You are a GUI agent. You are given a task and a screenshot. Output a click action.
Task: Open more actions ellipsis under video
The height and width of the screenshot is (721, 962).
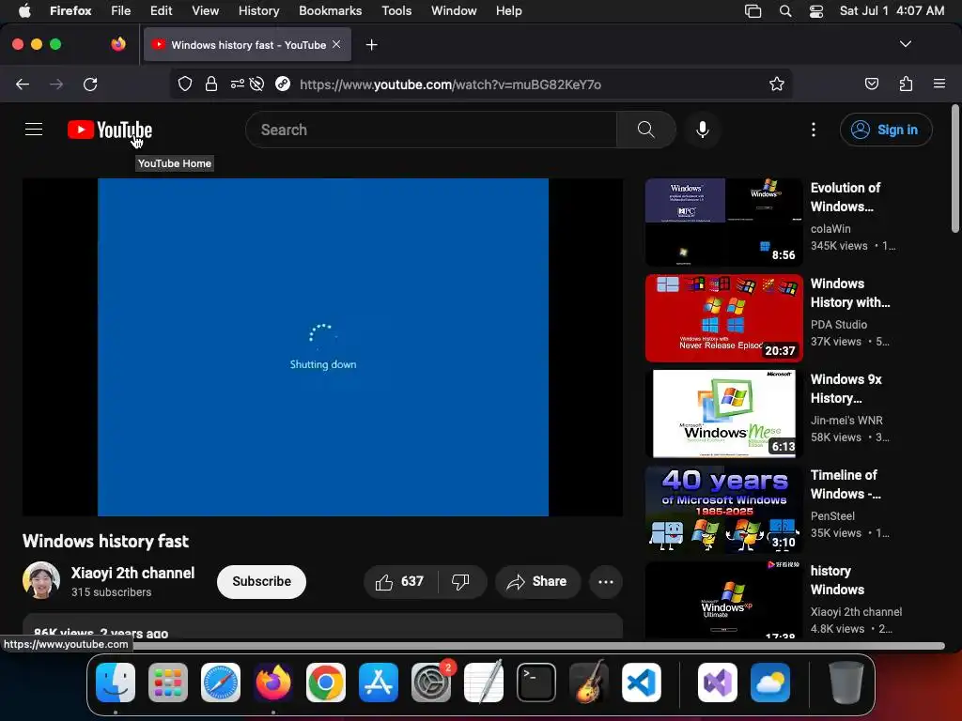point(606,581)
